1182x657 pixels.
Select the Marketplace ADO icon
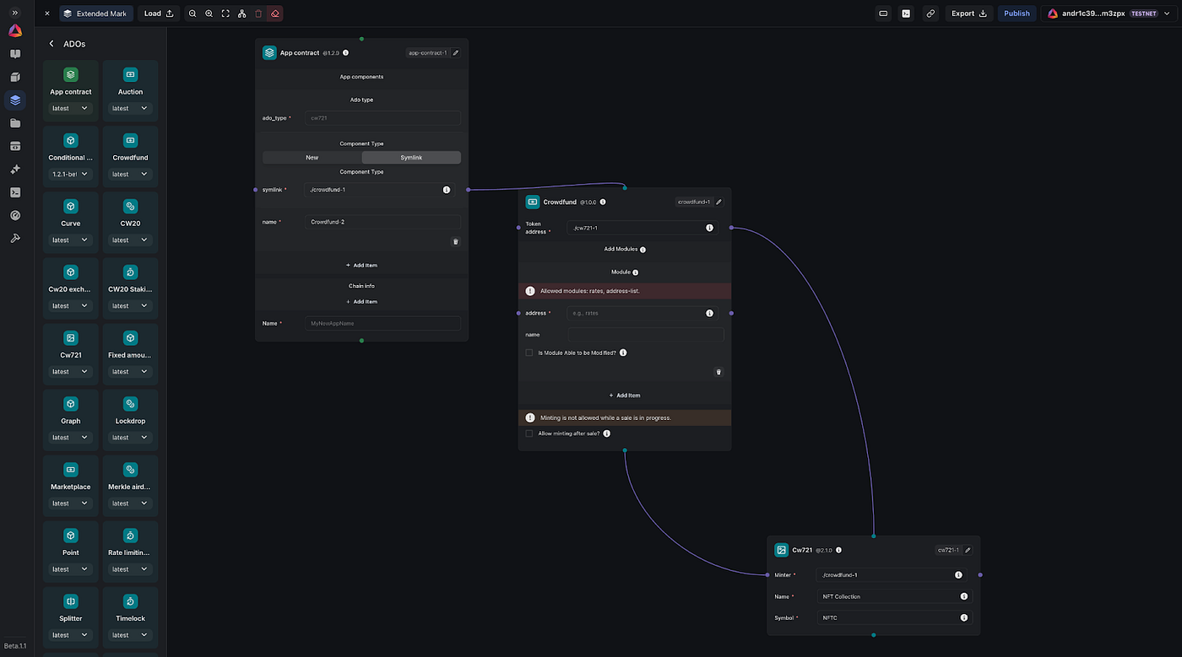(x=71, y=470)
